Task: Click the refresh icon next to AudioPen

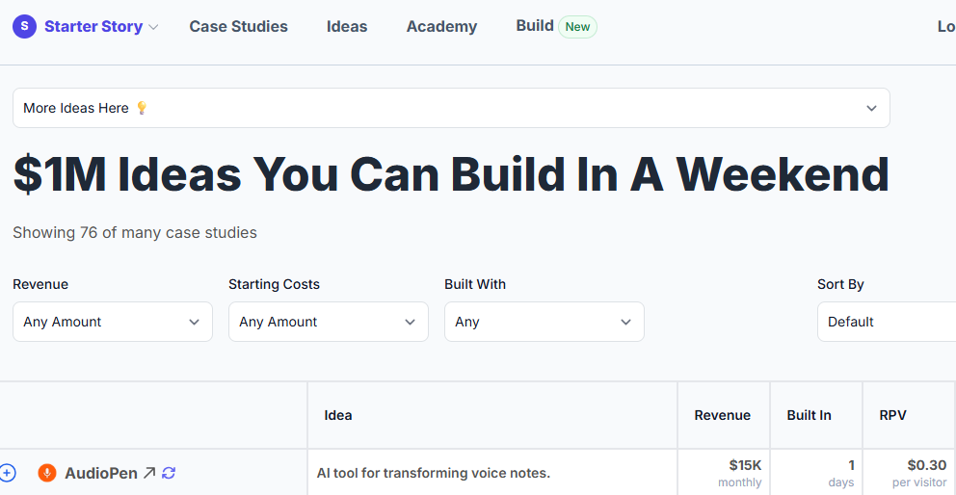Action: tap(169, 473)
